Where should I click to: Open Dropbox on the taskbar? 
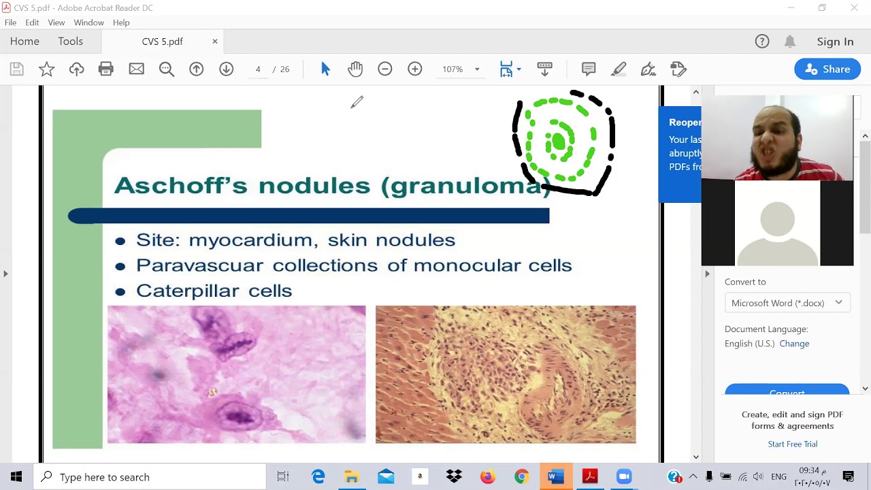click(x=454, y=476)
